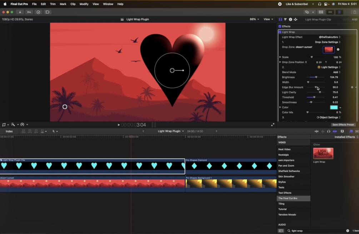
Task: Select the Pro Shapes Diamond timeline clip
Action: (x=231, y=166)
